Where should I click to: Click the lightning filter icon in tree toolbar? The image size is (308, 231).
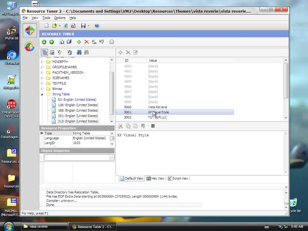coord(59,52)
